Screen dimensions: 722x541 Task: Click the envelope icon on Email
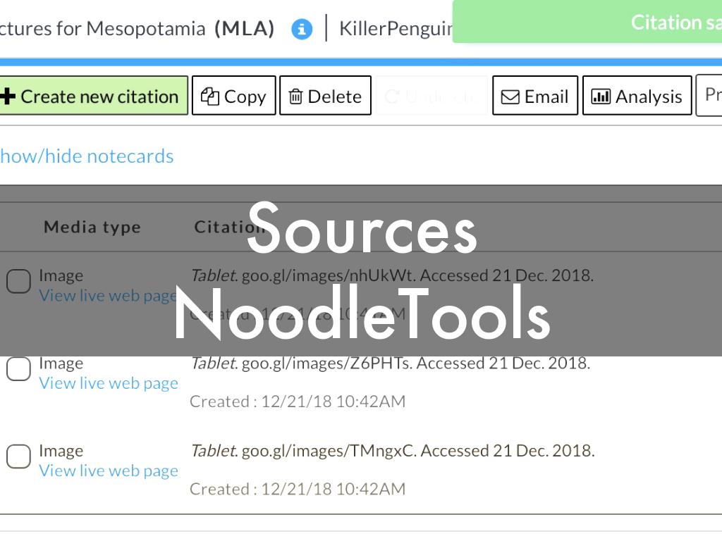coord(510,97)
